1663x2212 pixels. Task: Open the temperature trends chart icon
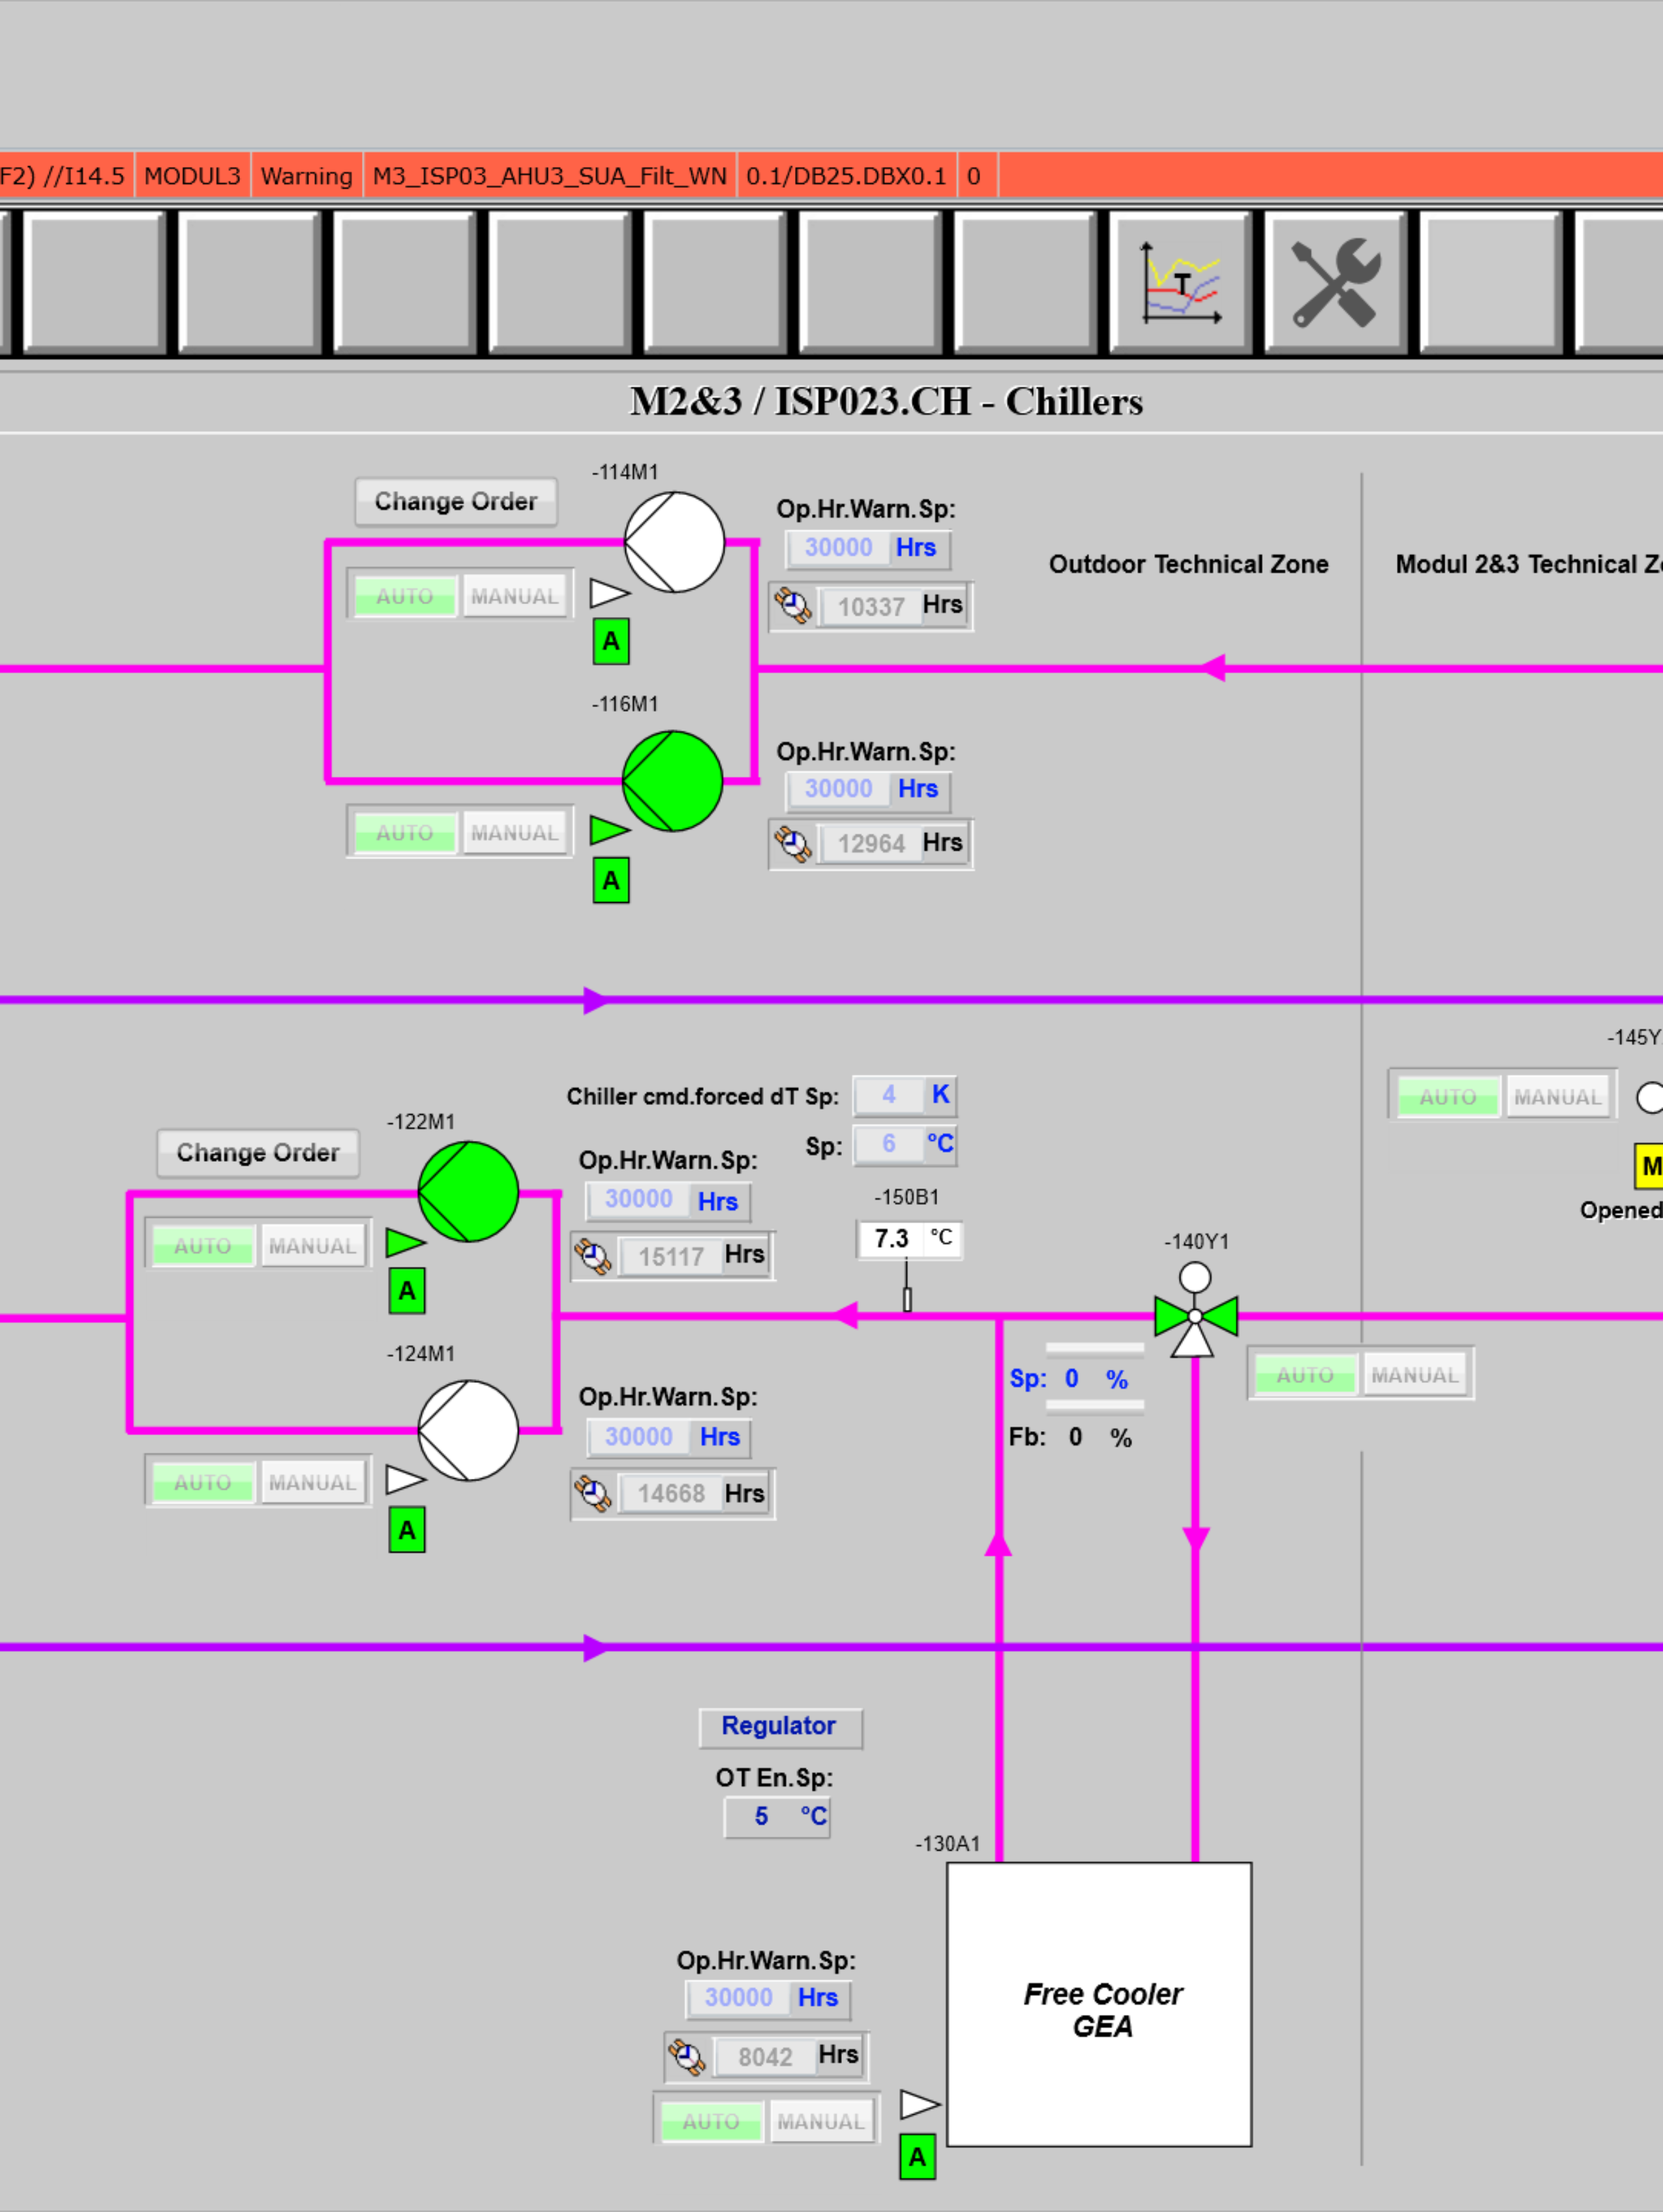tap(1181, 283)
